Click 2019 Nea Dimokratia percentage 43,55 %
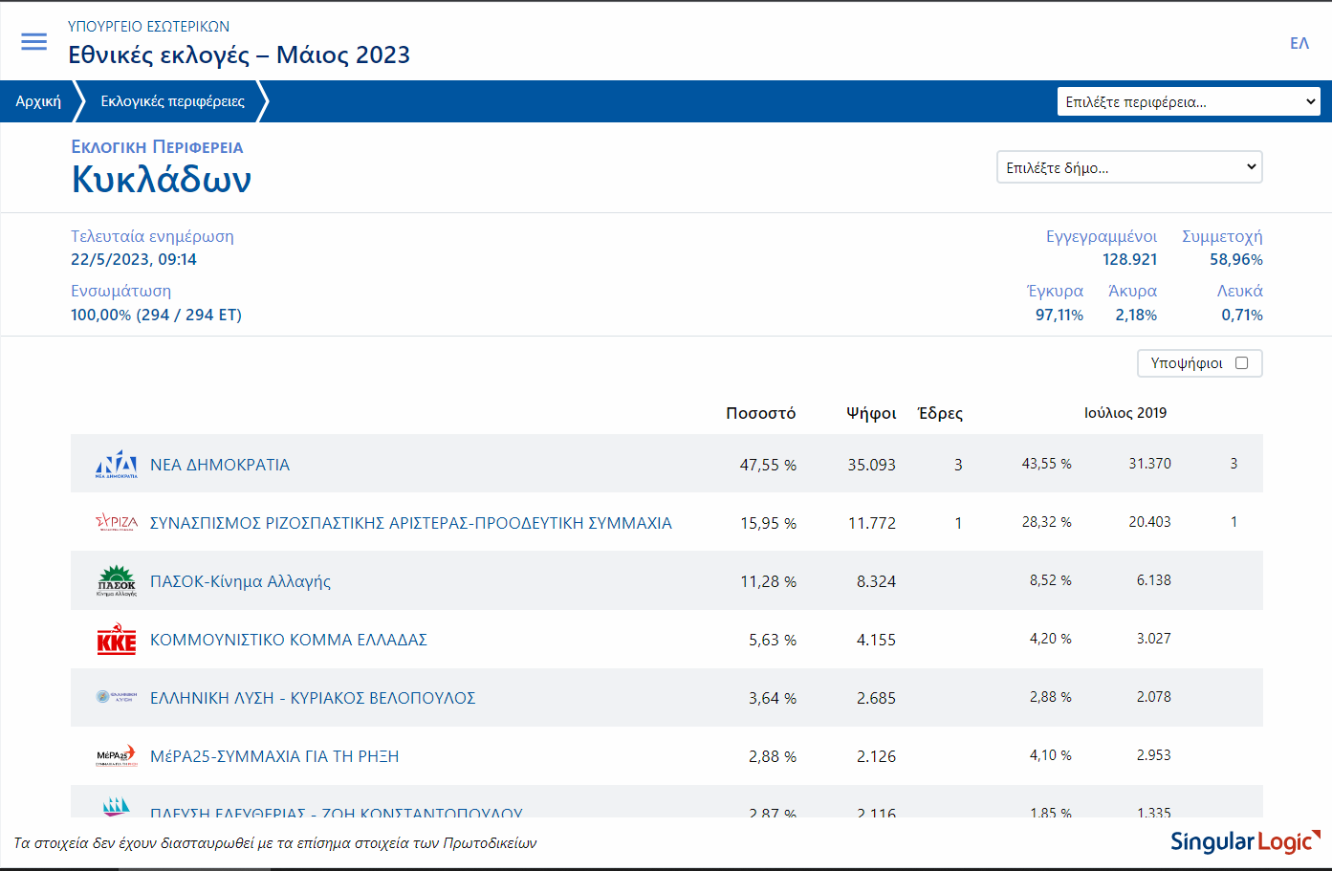 coord(1047,463)
